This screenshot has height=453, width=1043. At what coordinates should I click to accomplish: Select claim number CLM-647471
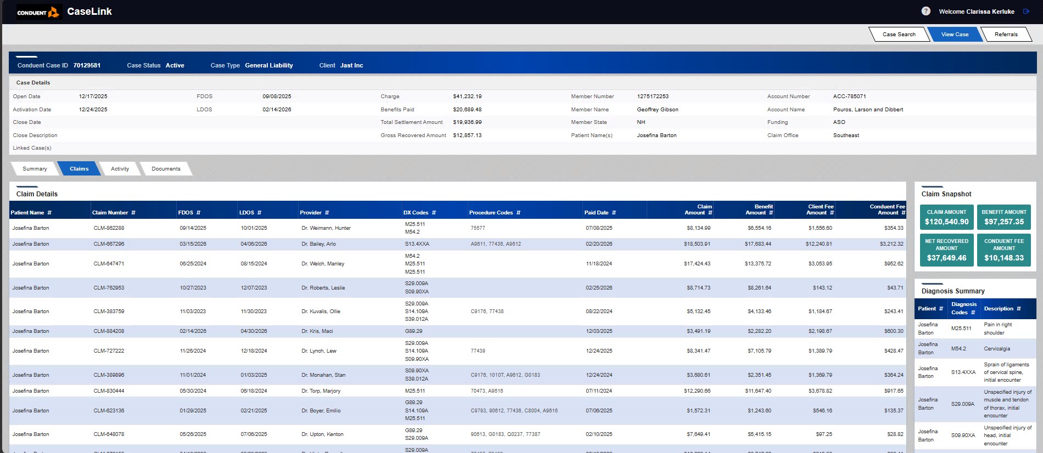[x=109, y=264]
